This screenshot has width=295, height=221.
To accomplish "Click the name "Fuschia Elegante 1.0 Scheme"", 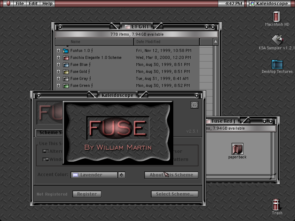I will [x=96, y=57].
